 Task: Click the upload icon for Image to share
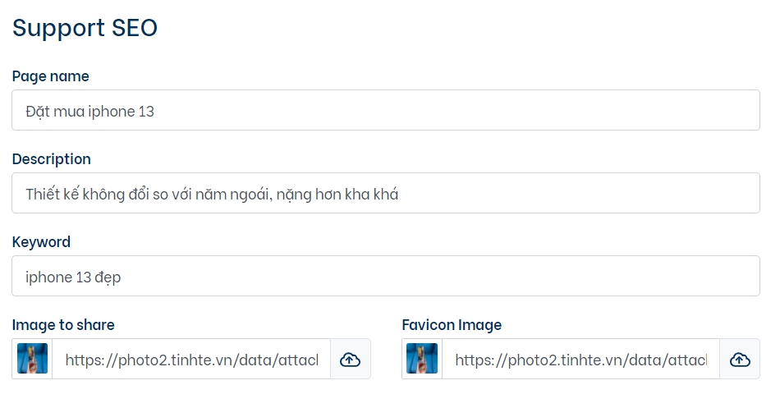[351, 359]
